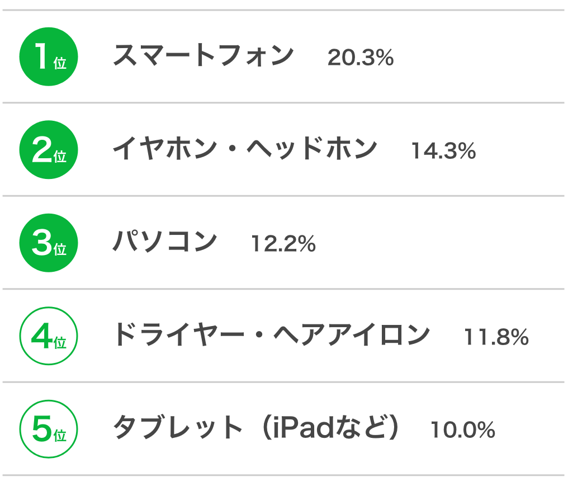Viewport: 568px width, 491px height.
Task: Click the 10.0% percentage value
Action: [x=462, y=429]
